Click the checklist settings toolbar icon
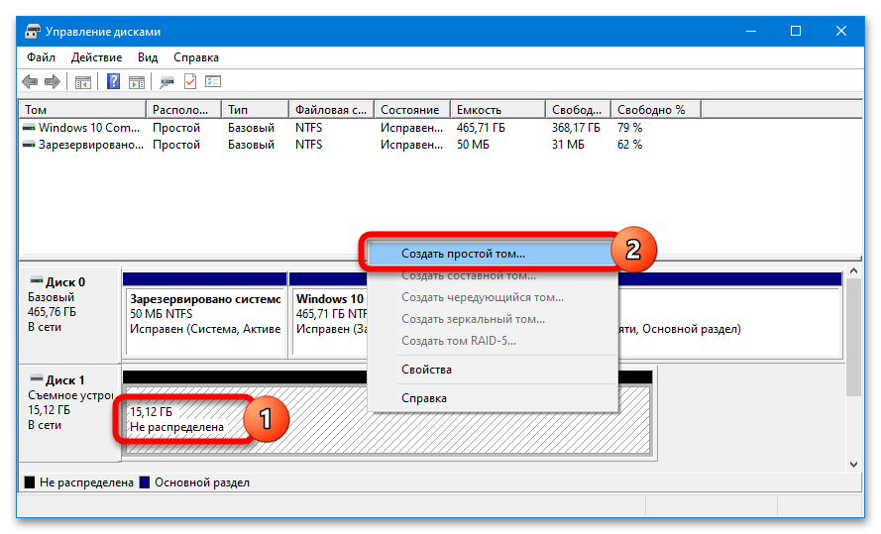Image resolution: width=881 pixels, height=534 pixels. coord(212,82)
